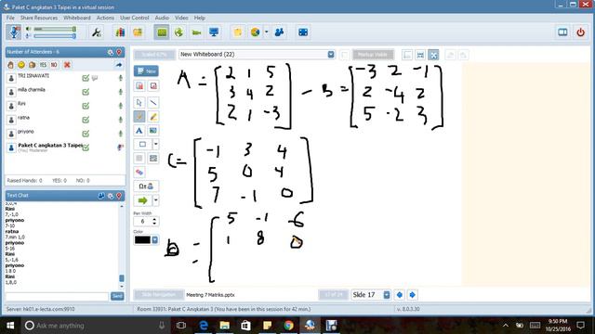The image size is (595, 334).
Task: Select the line drawing tool
Action: (x=152, y=103)
